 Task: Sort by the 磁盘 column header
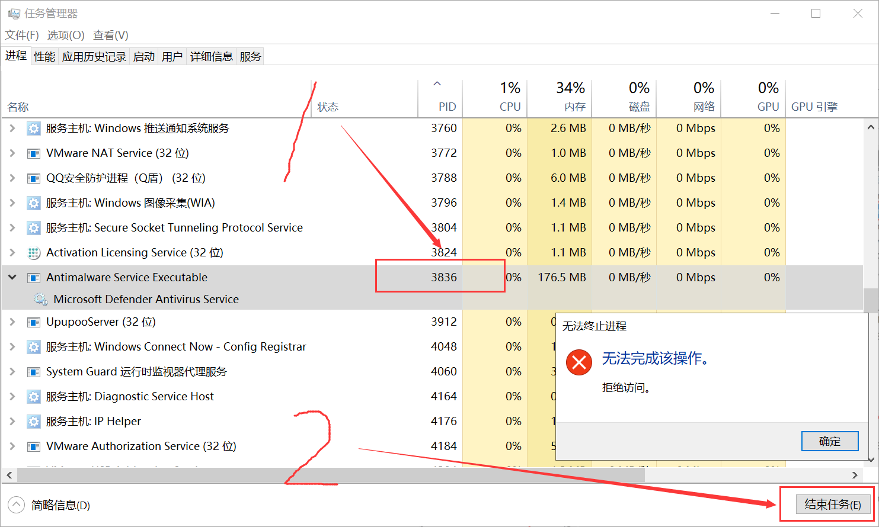click(624, 99)
